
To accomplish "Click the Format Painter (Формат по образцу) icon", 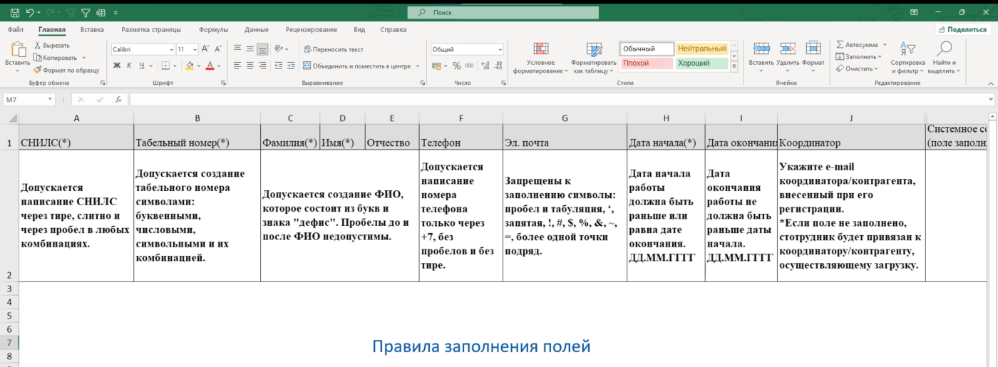I will tap(38, 70).
